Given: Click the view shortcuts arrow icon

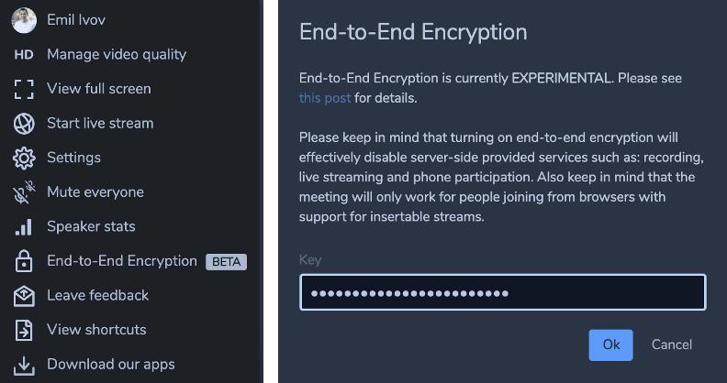Looking at the screenshot, I should [x=24, y=330].
